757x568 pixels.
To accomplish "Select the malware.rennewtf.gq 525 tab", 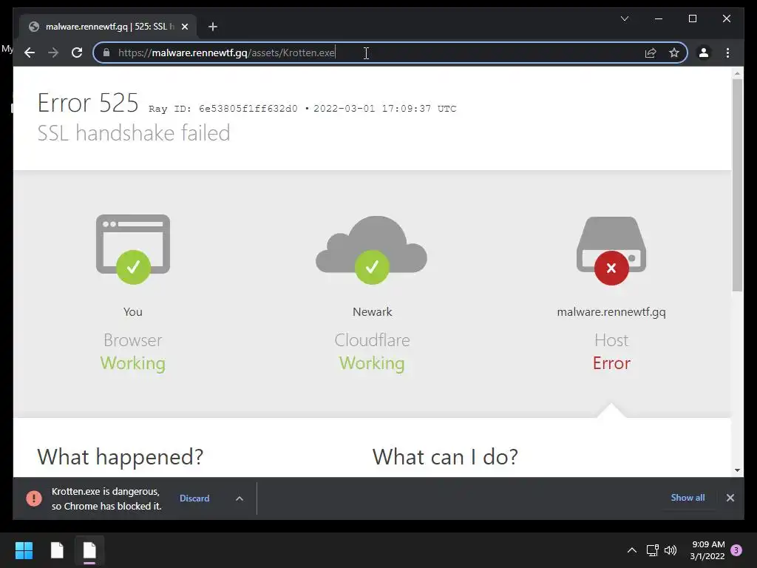I will (x=108, y=27).
